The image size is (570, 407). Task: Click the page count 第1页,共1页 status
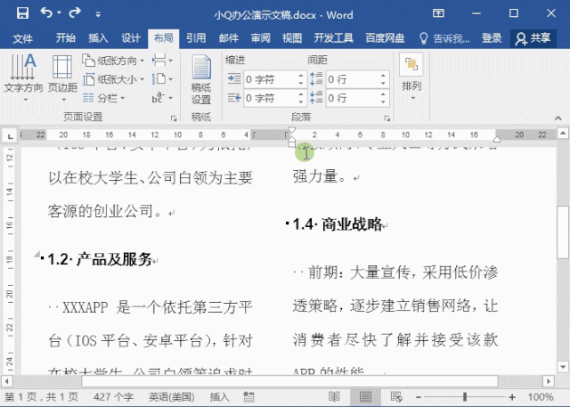(42, 397)
